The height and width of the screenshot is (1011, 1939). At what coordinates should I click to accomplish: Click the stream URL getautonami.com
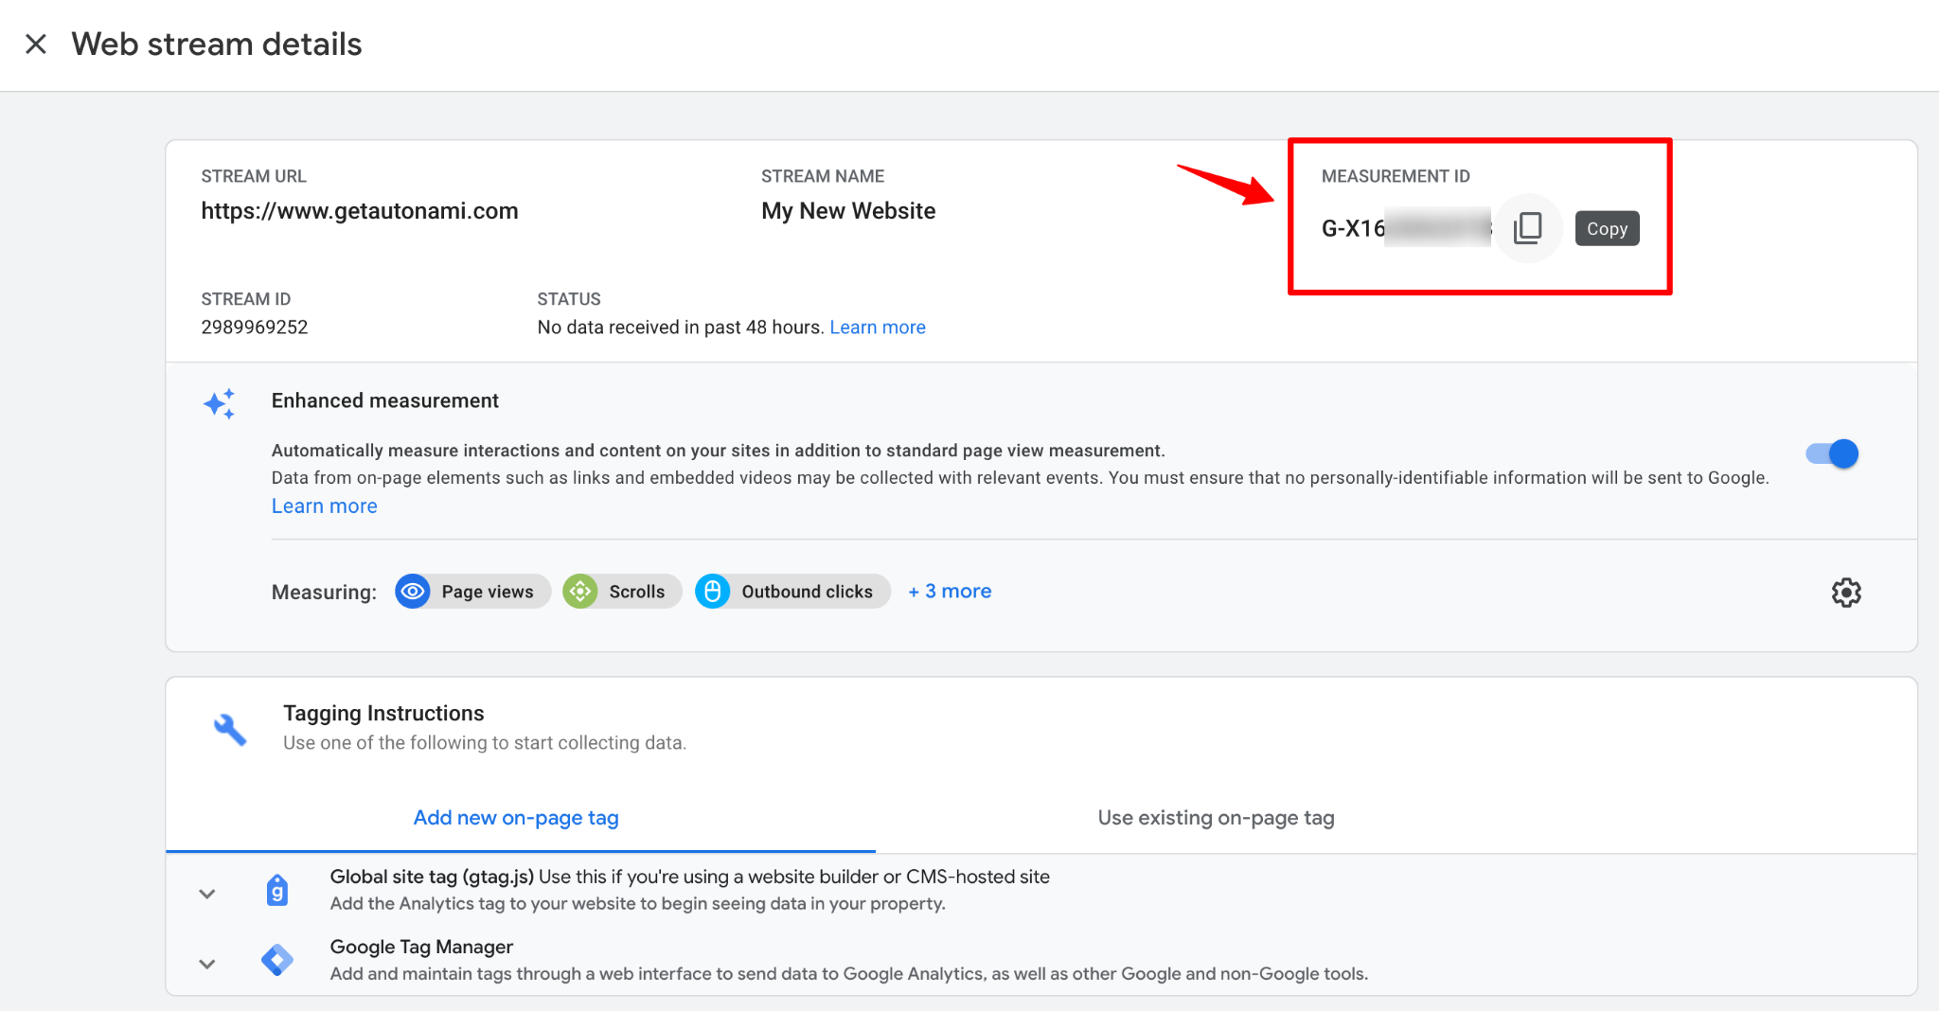point(360,210)
